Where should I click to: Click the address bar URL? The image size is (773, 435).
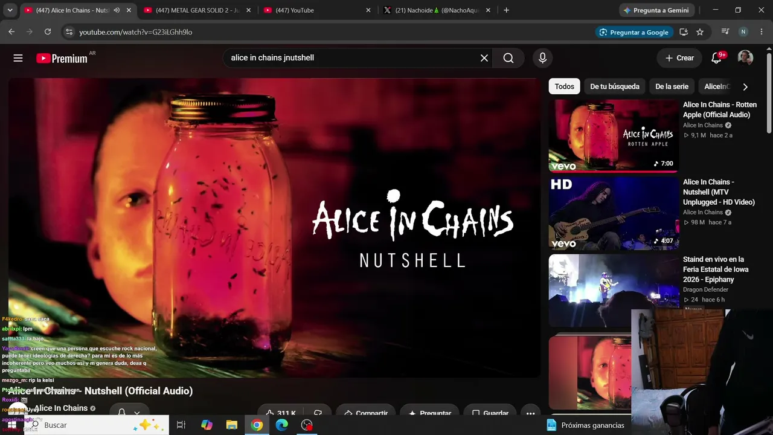click(x=136, y=32)
